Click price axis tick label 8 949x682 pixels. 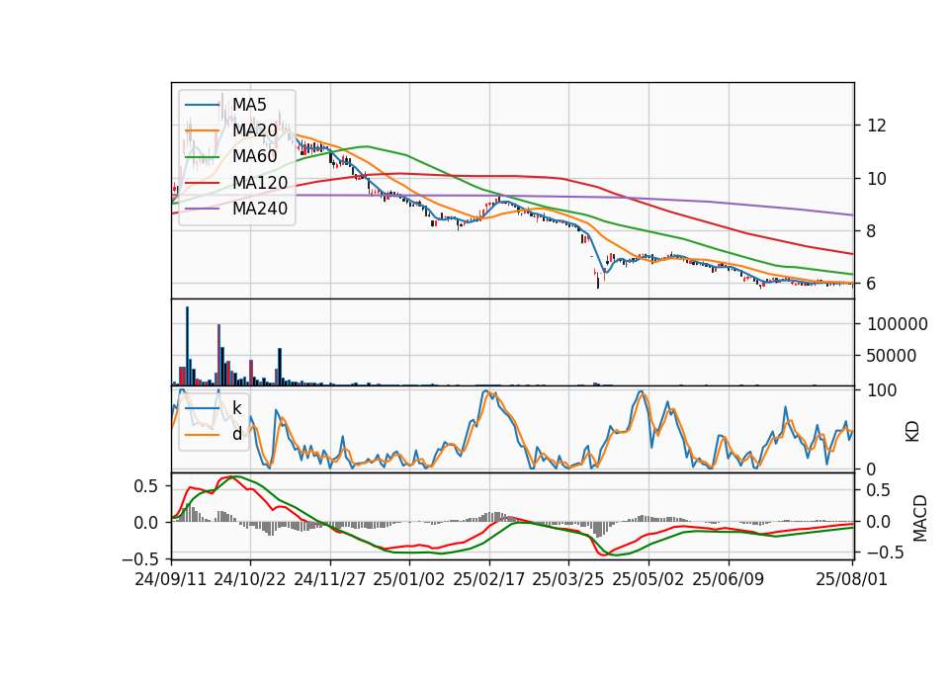point(871,231)
